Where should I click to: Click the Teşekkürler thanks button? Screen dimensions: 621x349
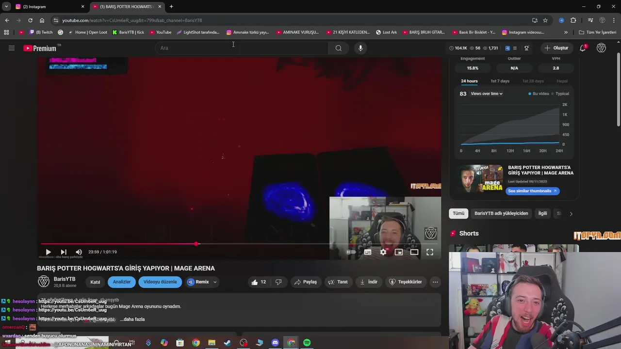pyautogui.click(x=406, y=282)
